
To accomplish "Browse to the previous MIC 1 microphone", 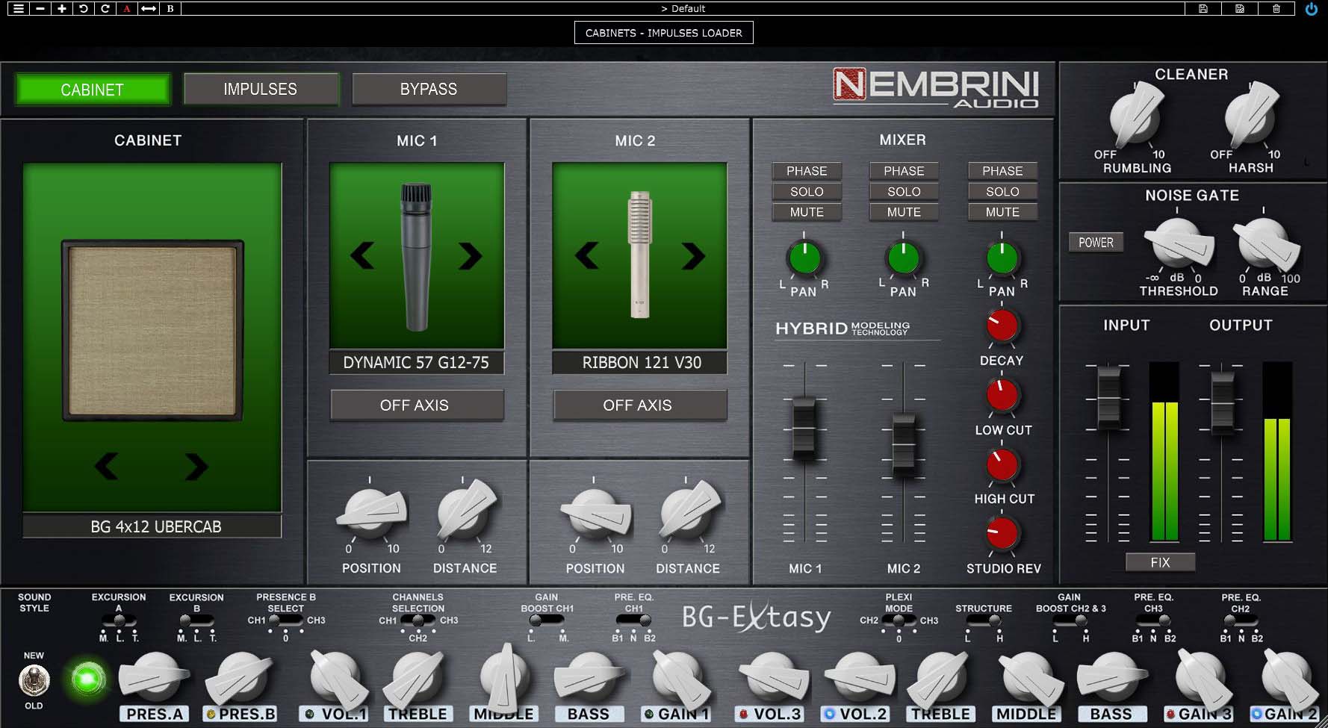I will 362,255.
